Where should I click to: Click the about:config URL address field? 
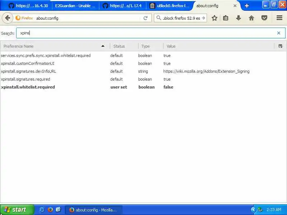click(x=88, y=18)
